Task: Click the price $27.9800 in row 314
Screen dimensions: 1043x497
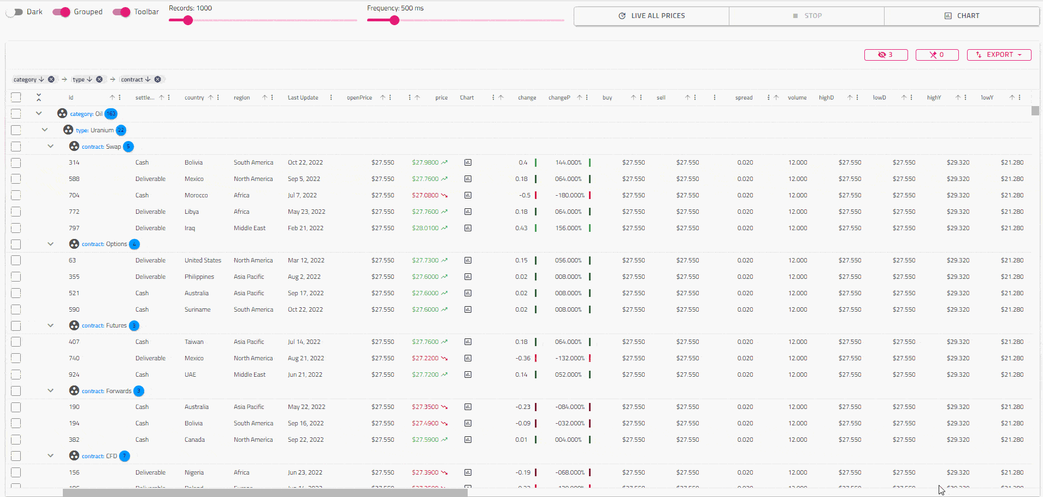Action: 425,162
